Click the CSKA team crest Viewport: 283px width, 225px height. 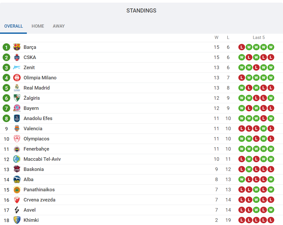click(17, 57)
